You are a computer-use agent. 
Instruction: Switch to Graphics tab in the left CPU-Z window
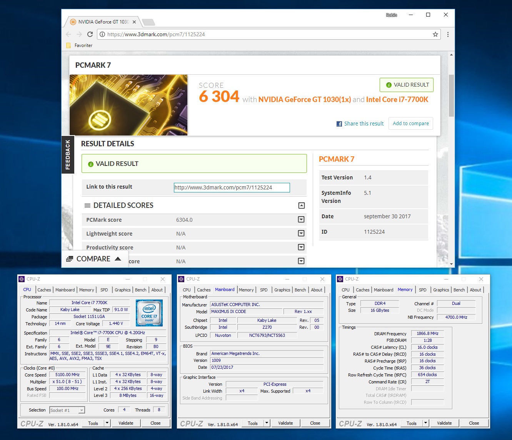123,290
